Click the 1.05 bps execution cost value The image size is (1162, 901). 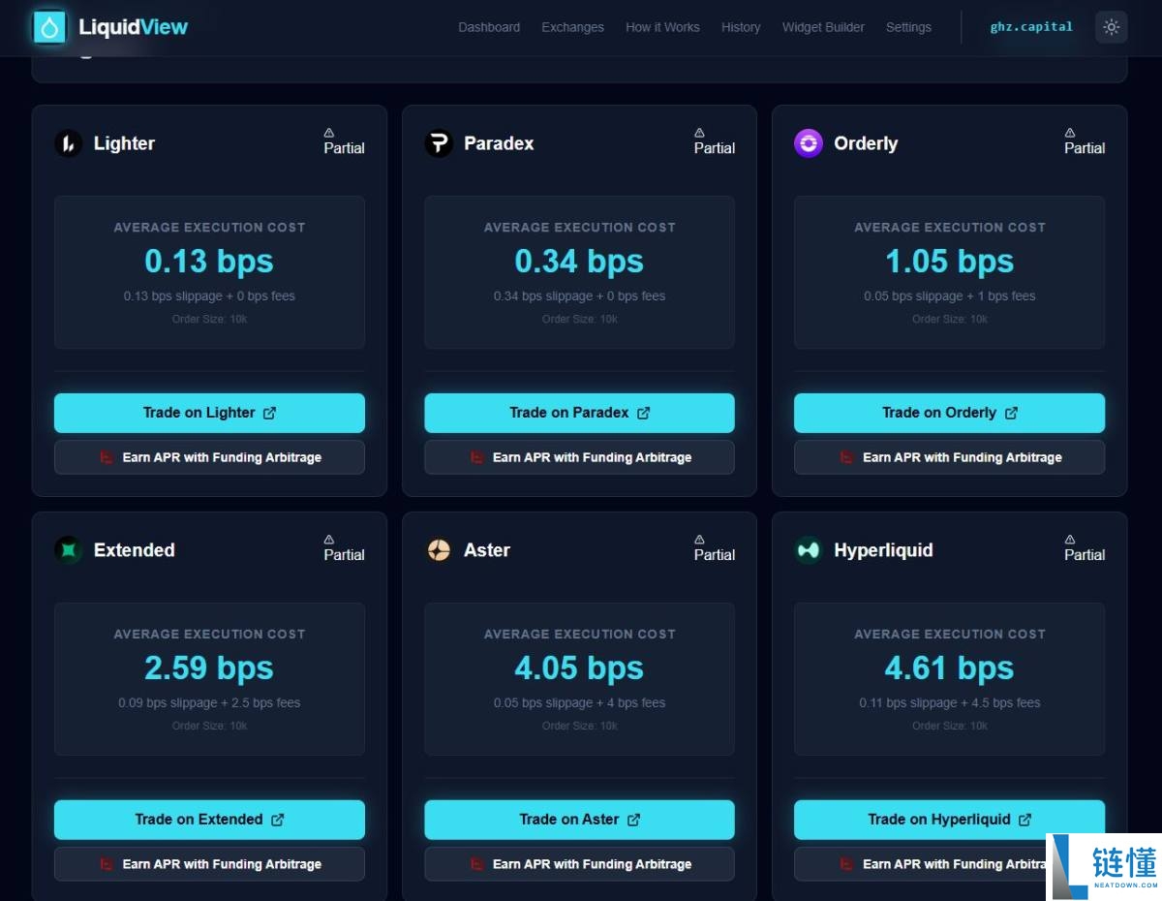[x=949, y=262]
